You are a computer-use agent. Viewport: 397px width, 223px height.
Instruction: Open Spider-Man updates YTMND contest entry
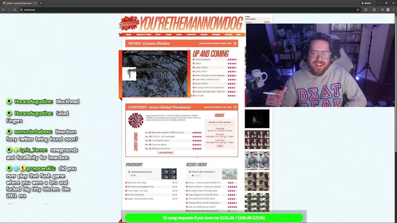[x=168, y=133]
